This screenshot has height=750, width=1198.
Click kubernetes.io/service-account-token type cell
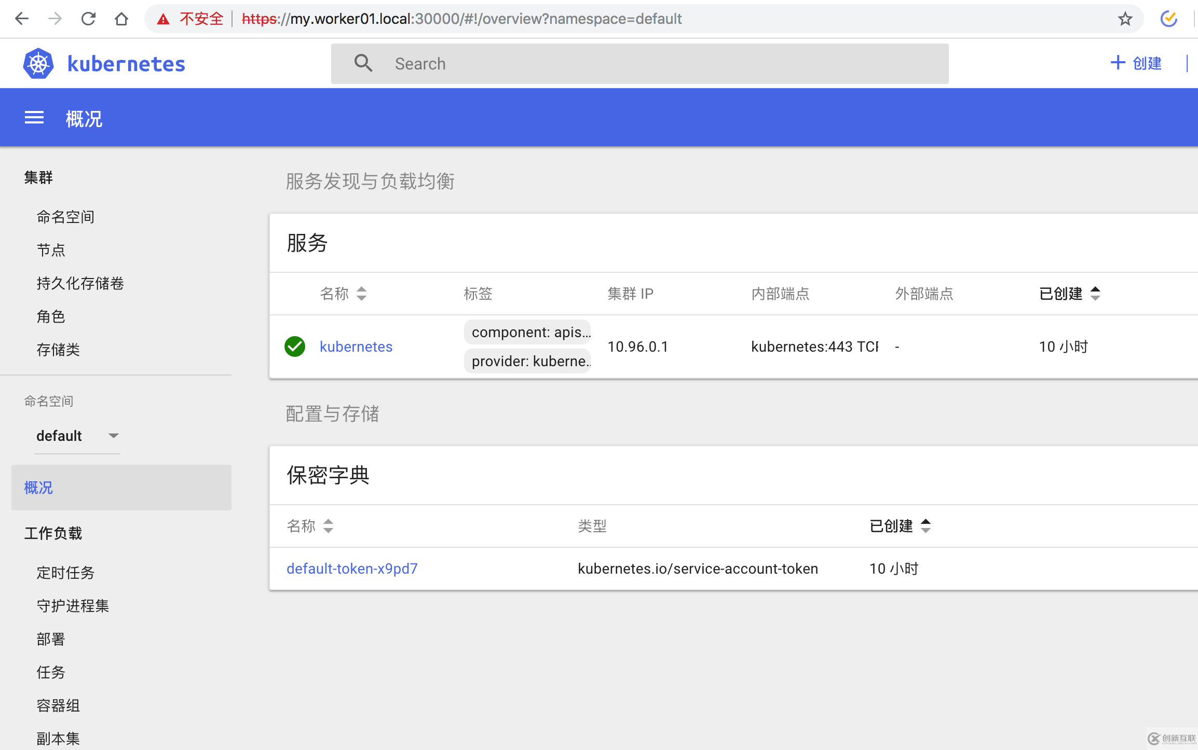coord(698,568)
